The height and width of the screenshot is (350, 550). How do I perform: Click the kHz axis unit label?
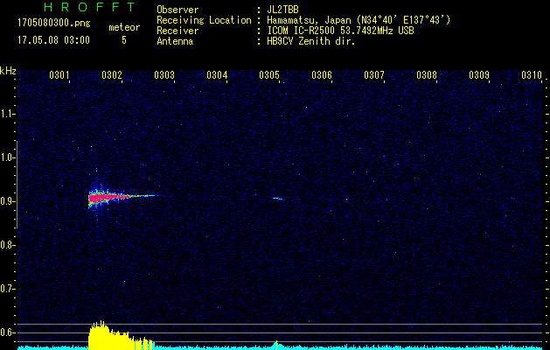[8, 70]
